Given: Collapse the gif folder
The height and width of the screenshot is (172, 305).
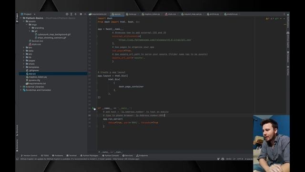Looking at the screenshot, I should (30, 31).
